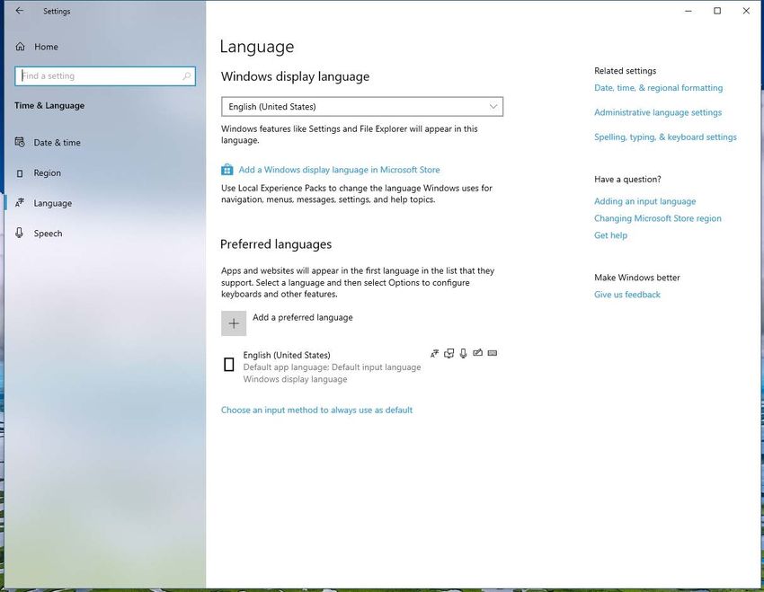Open Adding an input language help link
The image size is (764, 592).
pos(644,201)
